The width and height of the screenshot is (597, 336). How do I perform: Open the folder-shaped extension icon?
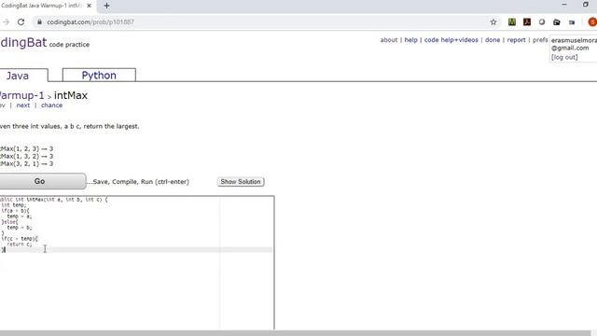[557, 22]
